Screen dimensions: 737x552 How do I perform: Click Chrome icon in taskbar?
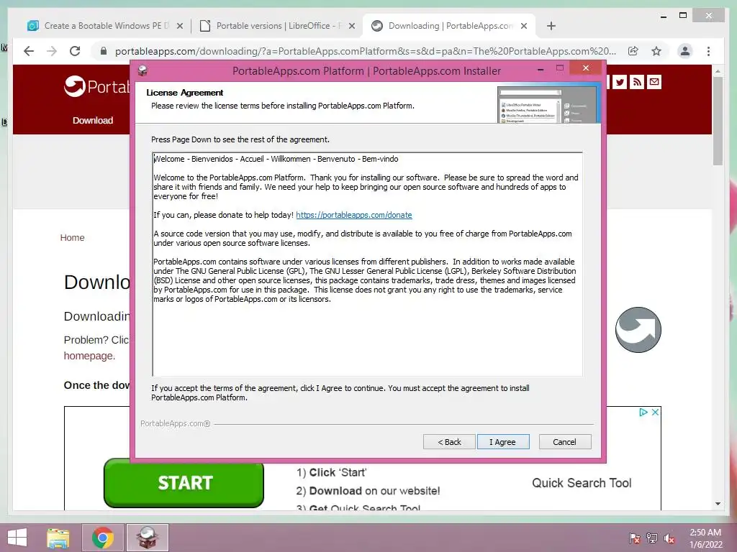point(103,538)
